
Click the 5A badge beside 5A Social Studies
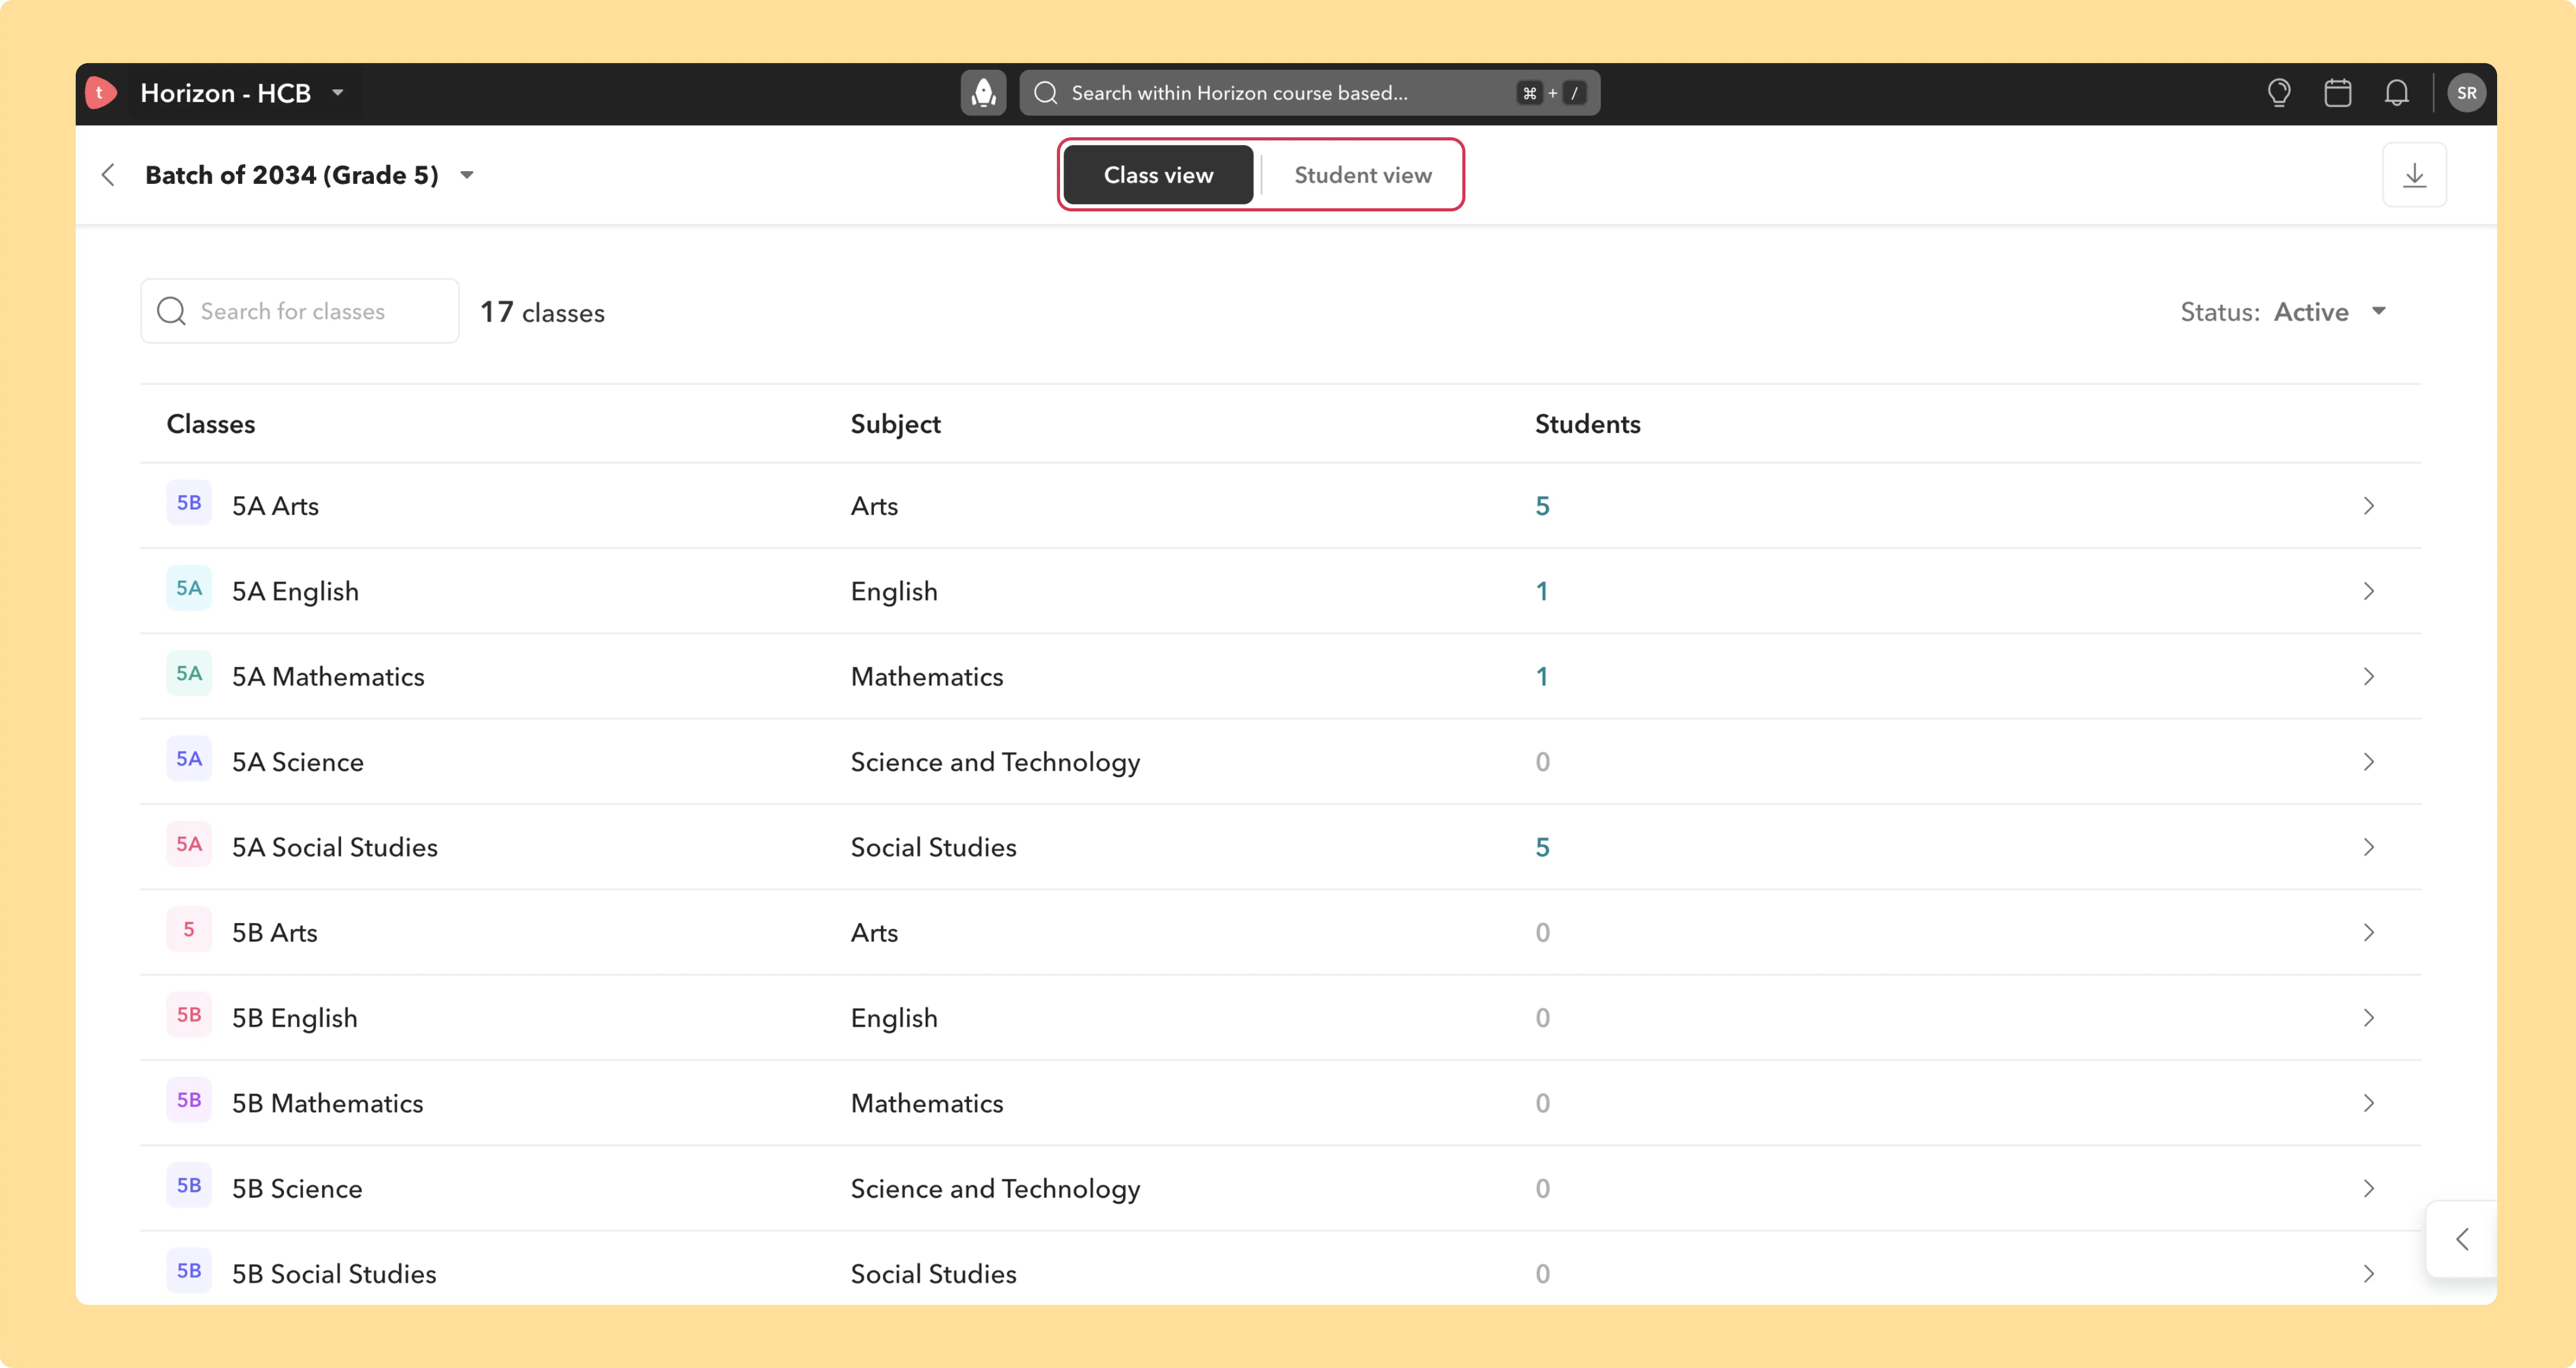189,844
